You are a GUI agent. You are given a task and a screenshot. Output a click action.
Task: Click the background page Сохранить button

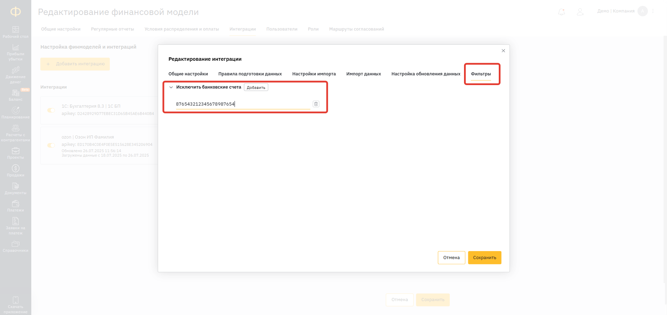point(433,300)
